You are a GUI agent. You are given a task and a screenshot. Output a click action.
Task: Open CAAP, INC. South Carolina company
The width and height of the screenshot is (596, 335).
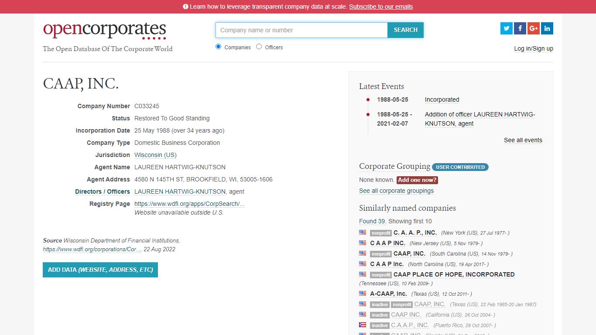click(409, 253)
